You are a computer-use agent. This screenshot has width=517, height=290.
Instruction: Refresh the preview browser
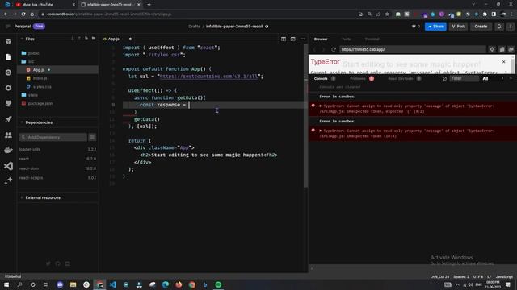tap(334, 49)
